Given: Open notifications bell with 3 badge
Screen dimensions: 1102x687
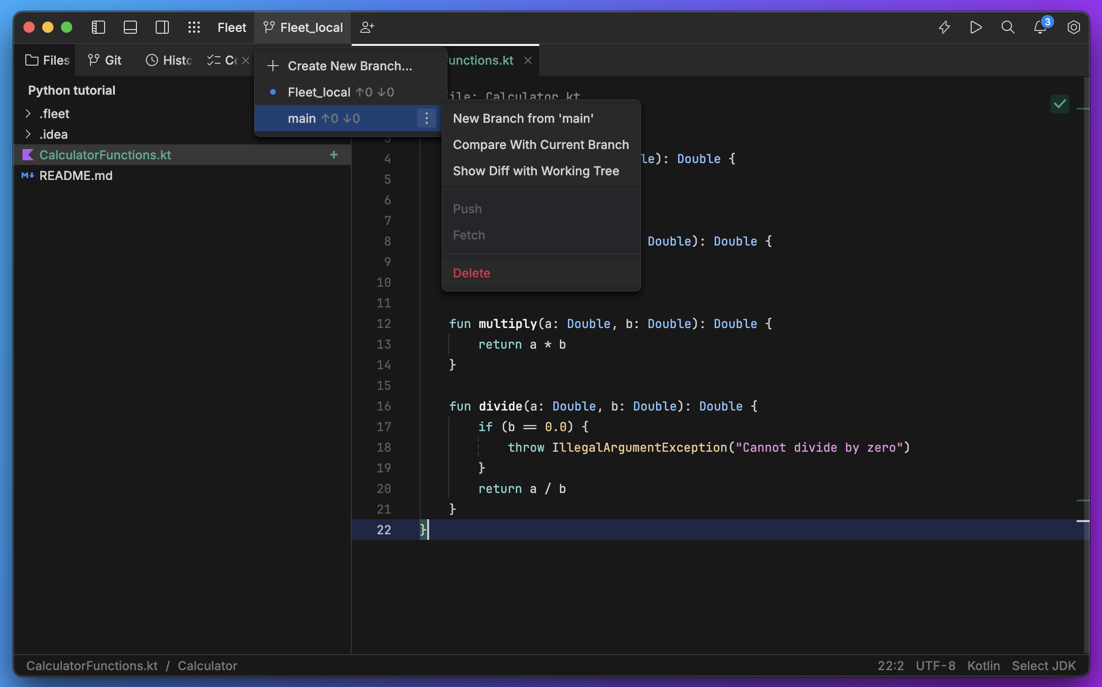Looking at the screenshot, I should point(1042,26).
